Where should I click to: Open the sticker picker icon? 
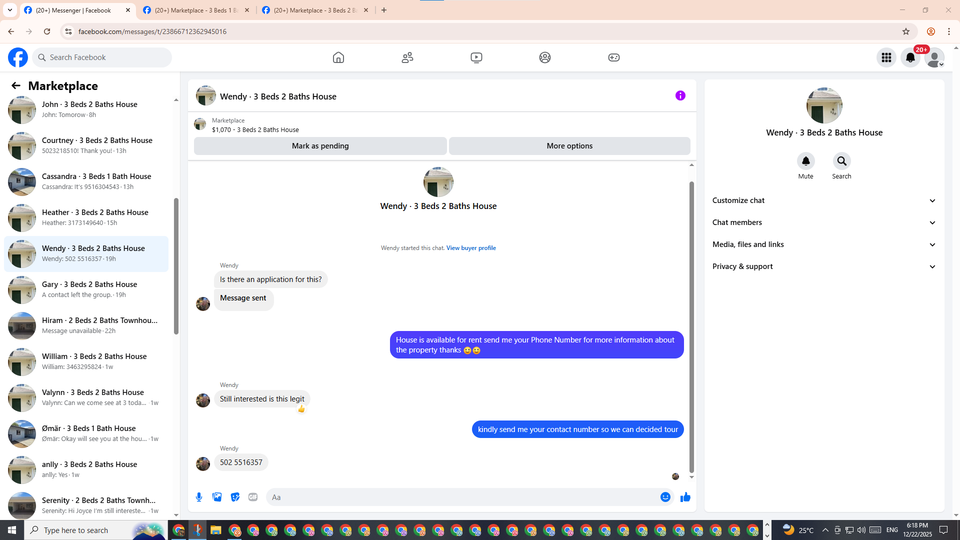235,497
